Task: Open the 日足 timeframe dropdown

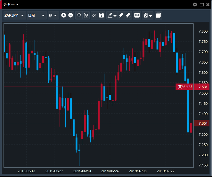Action: point(36,15)
